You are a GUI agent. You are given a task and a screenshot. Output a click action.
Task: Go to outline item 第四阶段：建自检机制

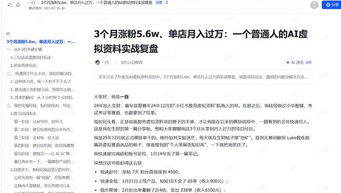44,146
